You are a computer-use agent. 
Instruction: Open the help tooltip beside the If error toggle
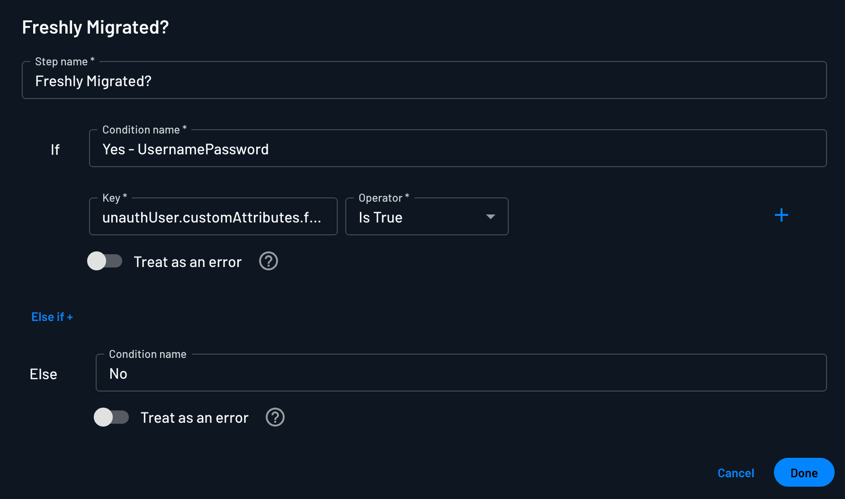pyautogui.click(x=268, y=261)
